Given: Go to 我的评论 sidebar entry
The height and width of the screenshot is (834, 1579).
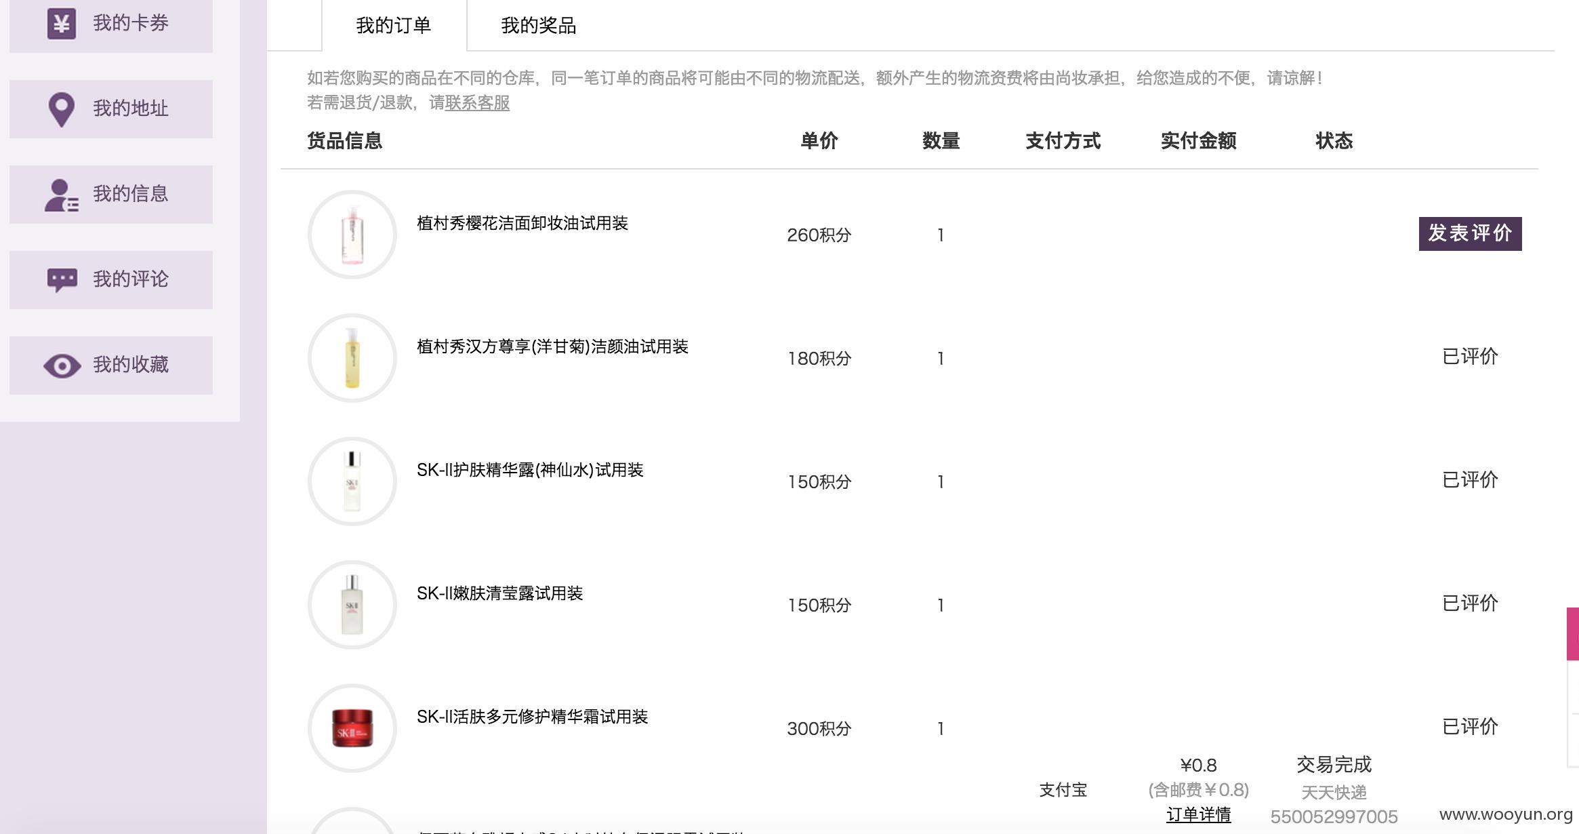Looking at the screenshot, I should click(x=111, y=280).
